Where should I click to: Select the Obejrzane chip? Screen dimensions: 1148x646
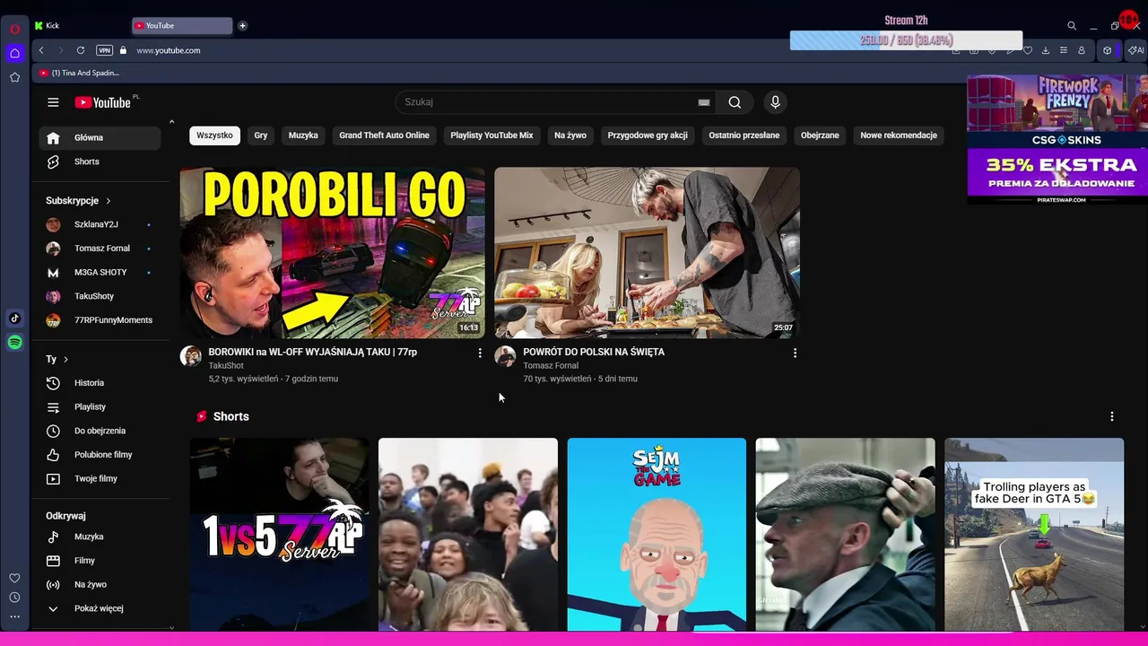[x=820, y=135]
